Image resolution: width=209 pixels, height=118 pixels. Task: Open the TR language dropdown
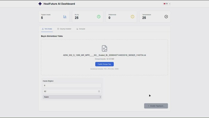coord(167,4)
